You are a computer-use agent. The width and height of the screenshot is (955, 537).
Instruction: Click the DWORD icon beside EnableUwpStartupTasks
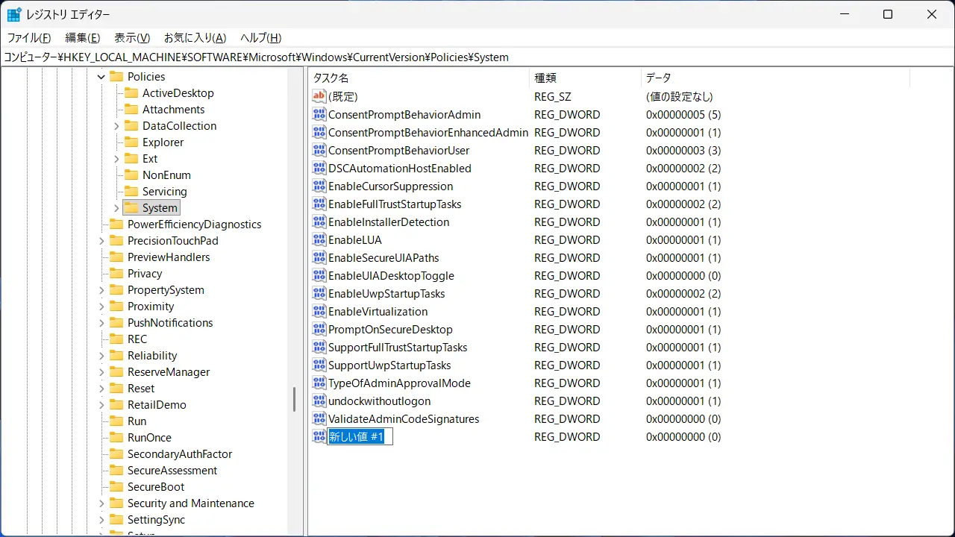pyautogui.click(x=319, y=293)
